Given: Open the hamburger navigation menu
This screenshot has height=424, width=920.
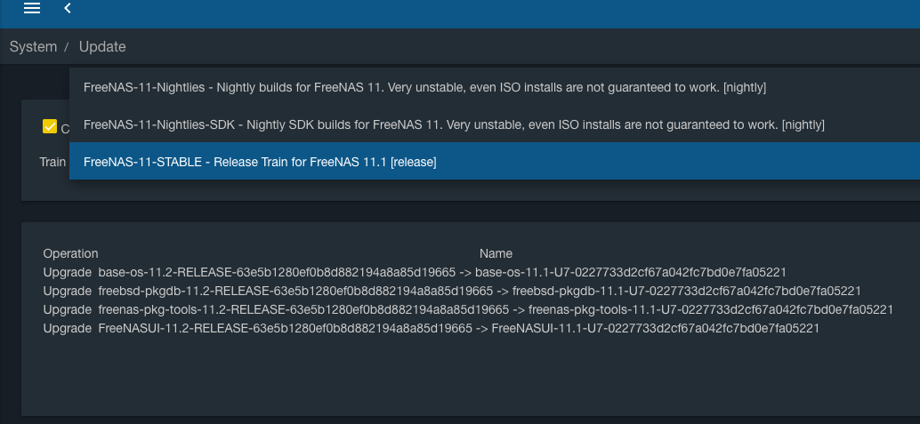Looking at the screenshot, I should 32,8.
